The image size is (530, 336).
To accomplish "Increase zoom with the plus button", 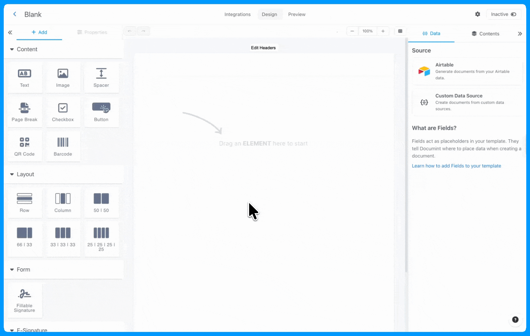I will click(383, 31).
